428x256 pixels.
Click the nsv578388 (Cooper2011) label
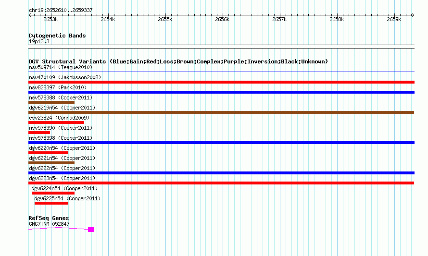61,98
